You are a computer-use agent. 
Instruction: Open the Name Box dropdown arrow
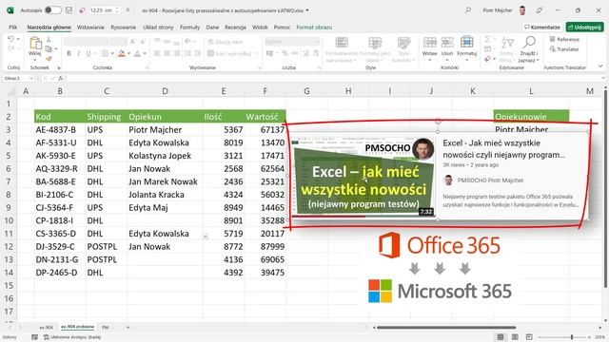pos(31,78)
